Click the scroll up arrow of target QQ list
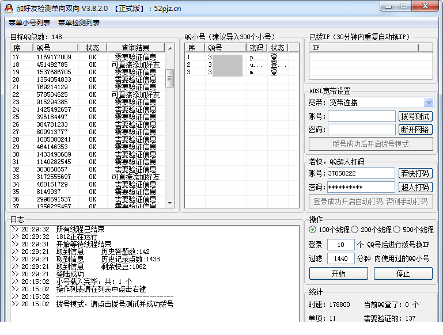443x335 pixels. click(170, 48)
